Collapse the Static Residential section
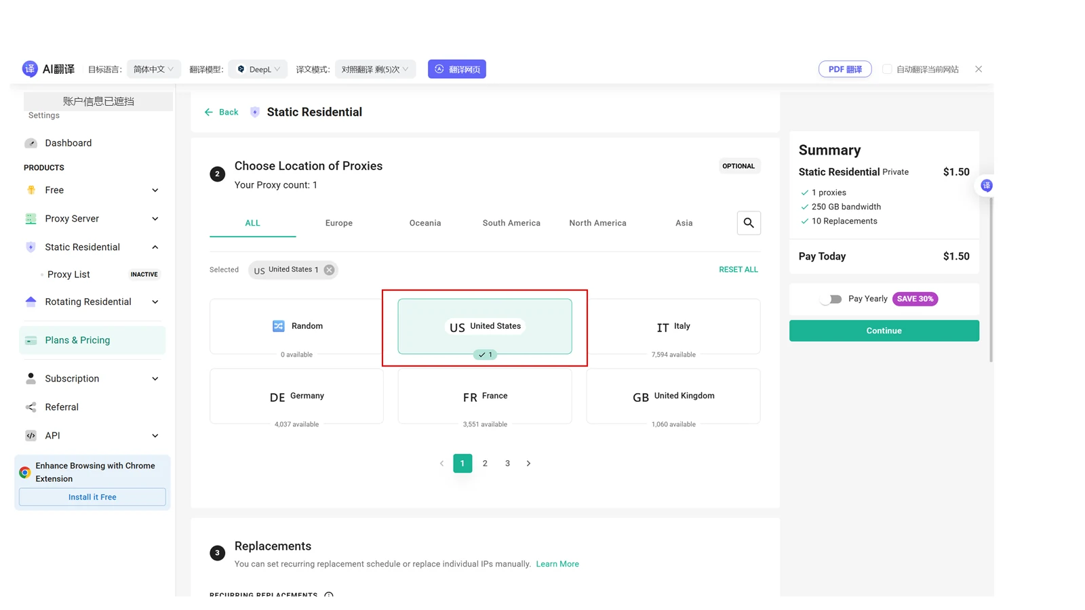1085x610 pixels. pyautogui.click(x=155, y=247)
